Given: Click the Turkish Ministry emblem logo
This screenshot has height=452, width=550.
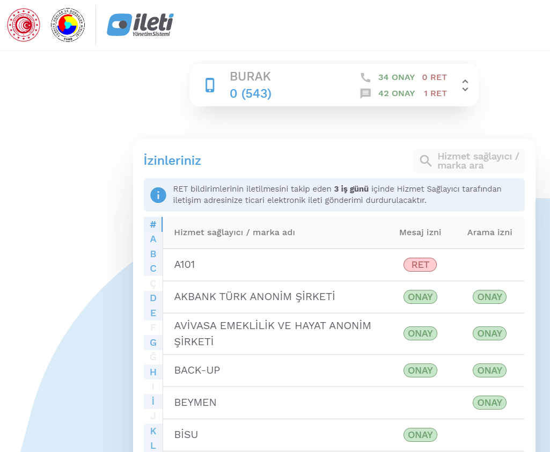Looking at the screenshot, I should click(x=24, y=25).
